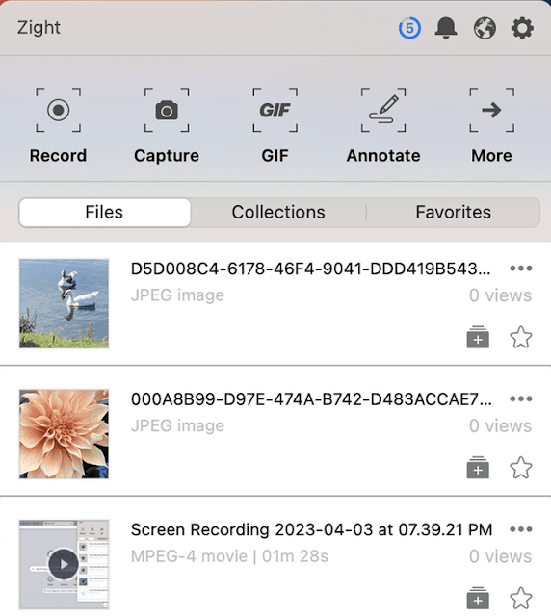Image resolution: width=551 pixels, height=616 pixels.
Task: Open more options for the 000A8B99 file
Action: (x=521, y=399)
